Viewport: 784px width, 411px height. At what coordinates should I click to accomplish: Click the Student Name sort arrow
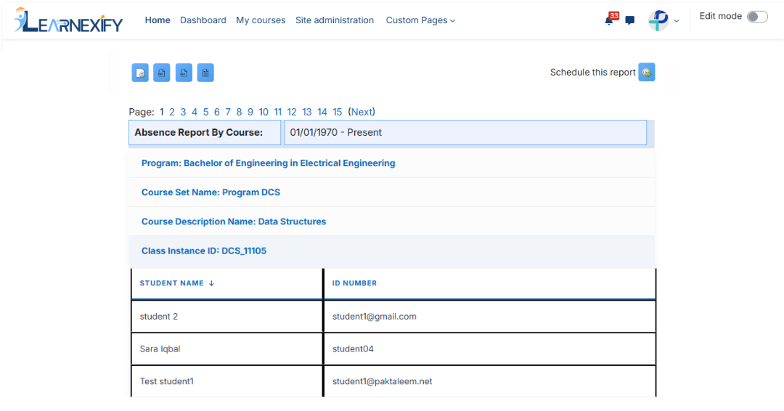211,283
